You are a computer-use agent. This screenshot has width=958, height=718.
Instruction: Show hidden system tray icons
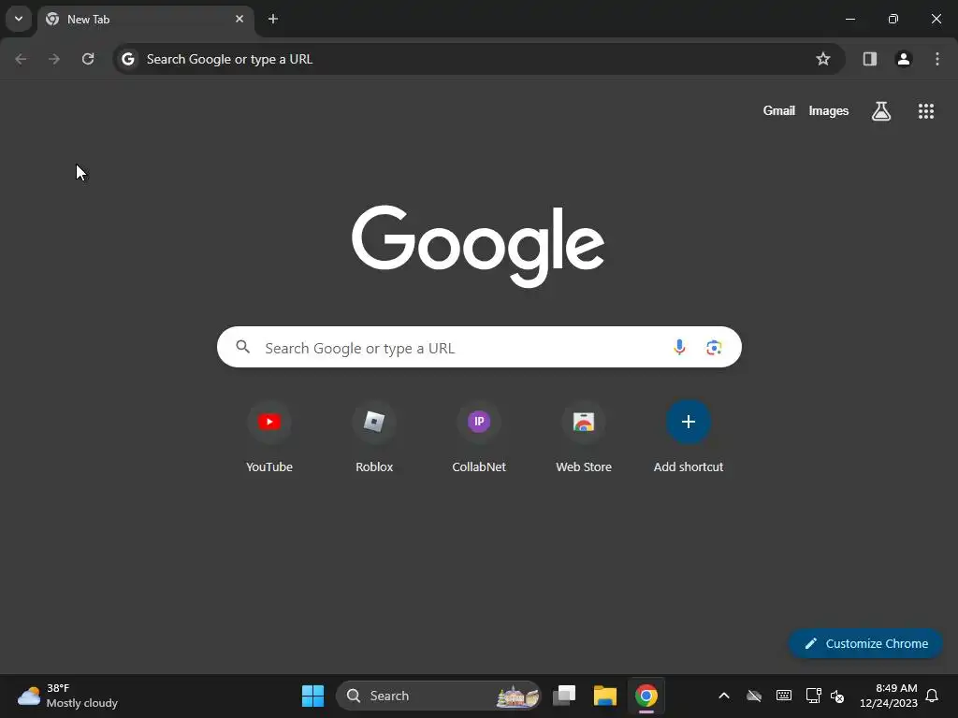pyautogui.click(x=724, y=696)
